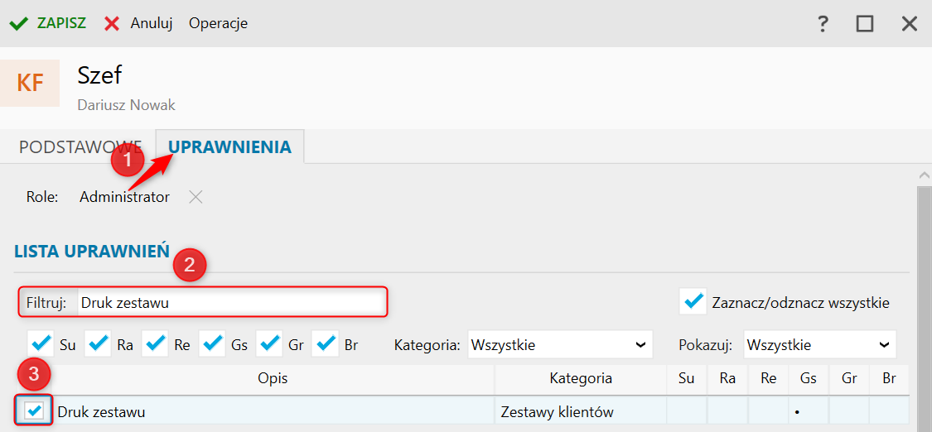Viewport: 932px width, 432px height.
Task: Switch to the PODSTAWOWE tab
Action: 80,147
